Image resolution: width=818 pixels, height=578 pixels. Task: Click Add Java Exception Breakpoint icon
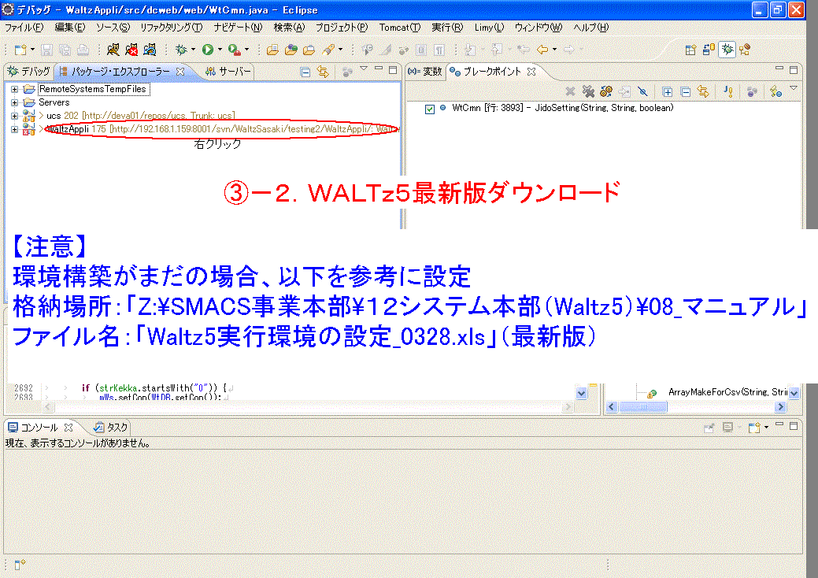coord(728,91)
